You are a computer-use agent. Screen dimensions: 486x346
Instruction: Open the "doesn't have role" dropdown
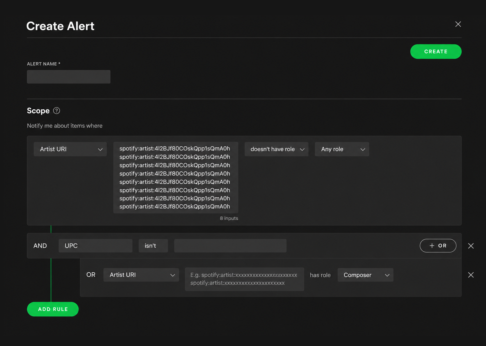(x=276, y=149)
